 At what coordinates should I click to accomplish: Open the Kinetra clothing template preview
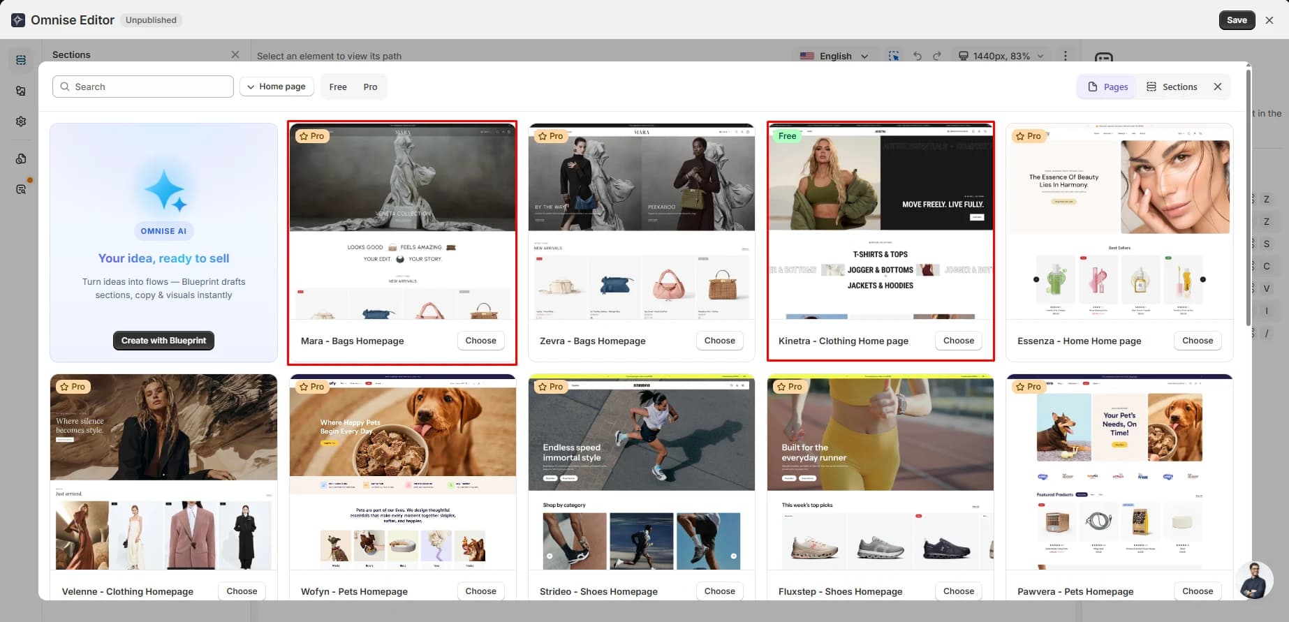881,222
